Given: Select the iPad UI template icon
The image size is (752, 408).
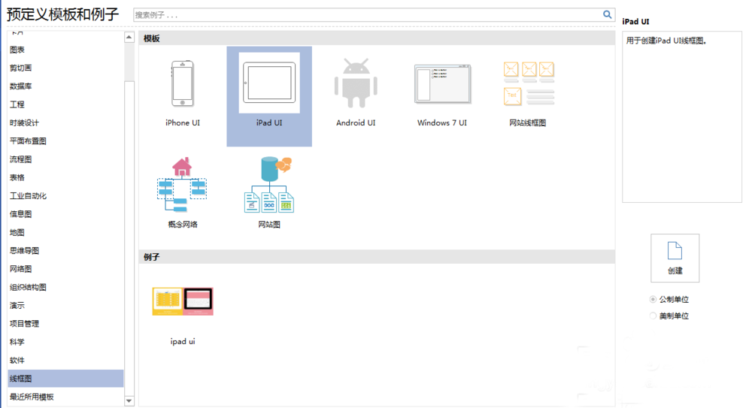Looking at the screenshot, I should click(x=269, y=83).
